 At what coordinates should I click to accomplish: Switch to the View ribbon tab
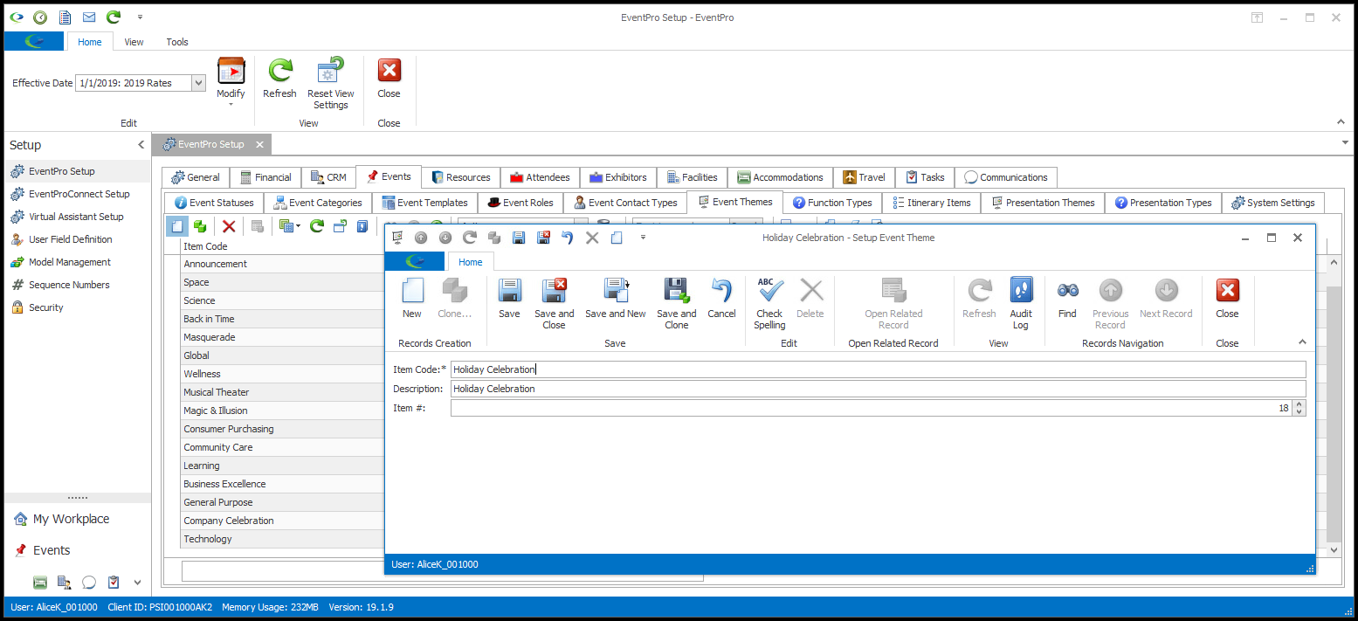pos(134,42)
